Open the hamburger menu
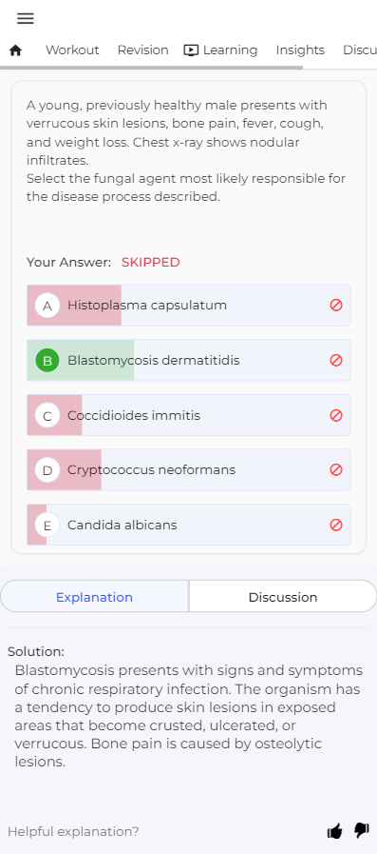 tap(26, 18)
